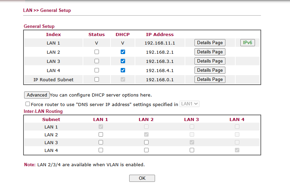Check LAN 3 to LAN 2 routing box
The image size is (290, 190).
146,142
